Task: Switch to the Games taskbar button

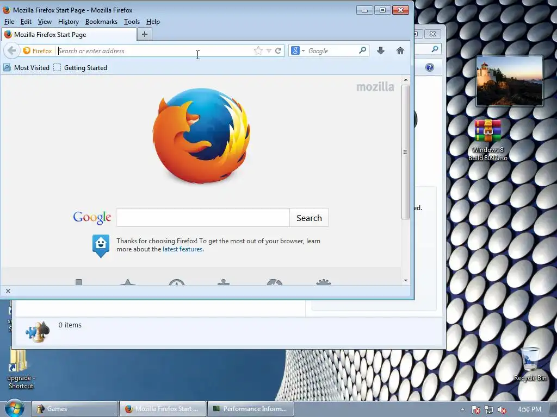Action: click(x=74, y=409)
